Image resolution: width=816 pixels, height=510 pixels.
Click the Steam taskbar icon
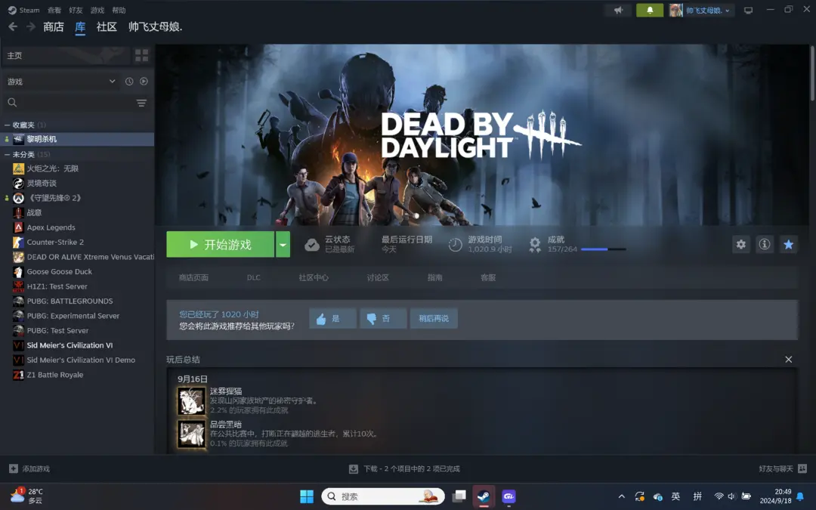tap(484, 496)
